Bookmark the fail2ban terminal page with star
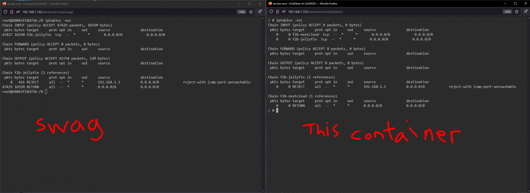The image size is (530, 193). pos(517,12)
